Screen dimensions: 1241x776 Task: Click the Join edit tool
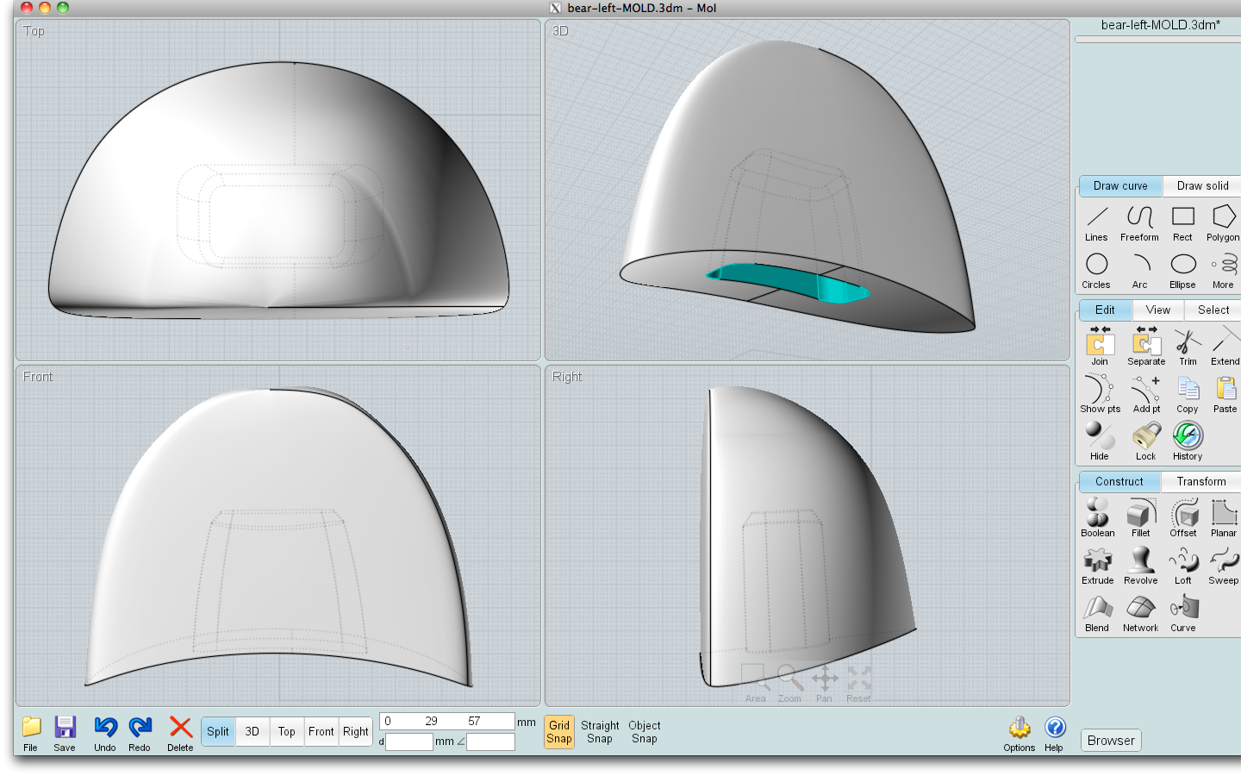click(1100, 345)
